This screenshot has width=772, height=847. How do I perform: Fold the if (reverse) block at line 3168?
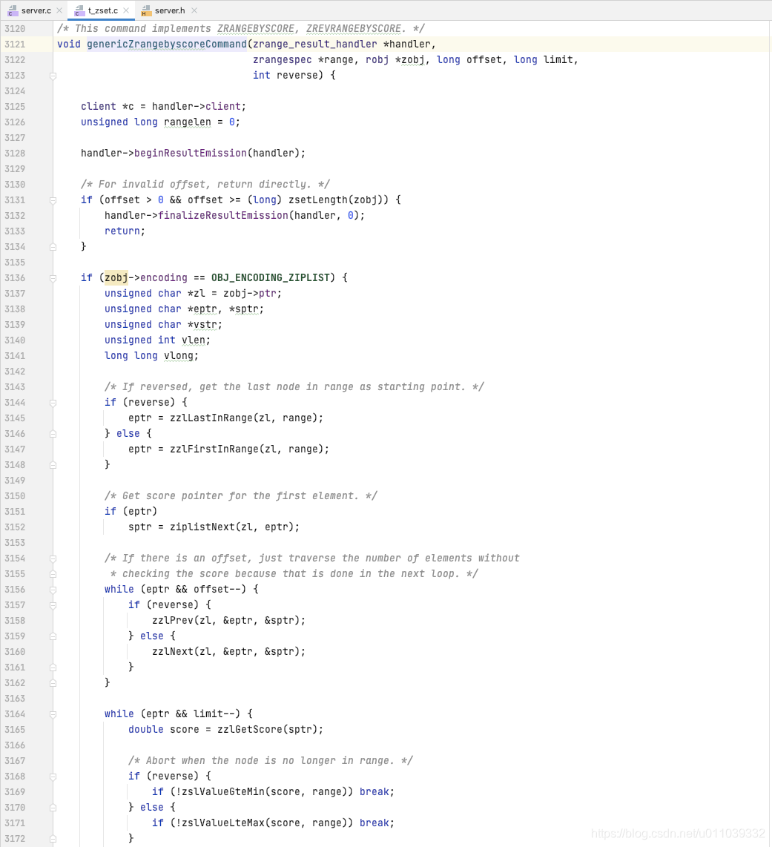click(x=53, y=777)
